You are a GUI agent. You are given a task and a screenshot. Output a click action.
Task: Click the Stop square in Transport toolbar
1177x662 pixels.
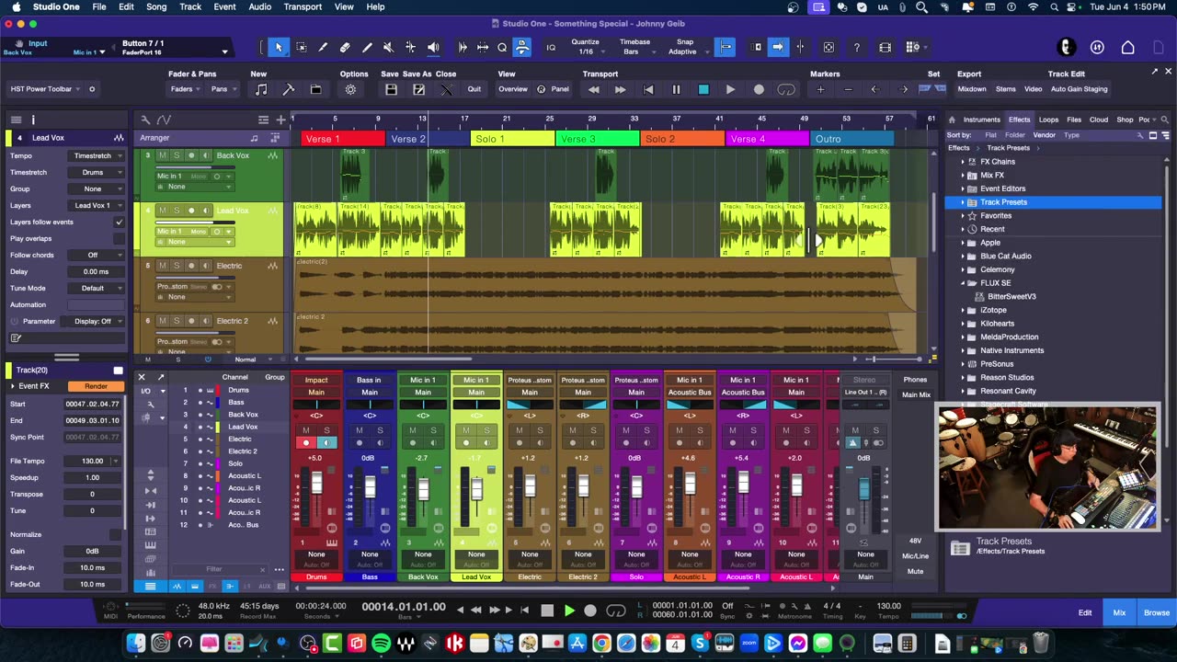[x=703, y=89]
